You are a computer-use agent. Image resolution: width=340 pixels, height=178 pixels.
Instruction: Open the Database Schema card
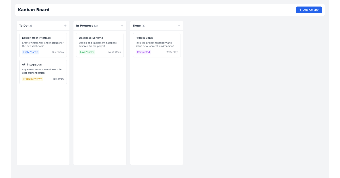tap(100, 45)
